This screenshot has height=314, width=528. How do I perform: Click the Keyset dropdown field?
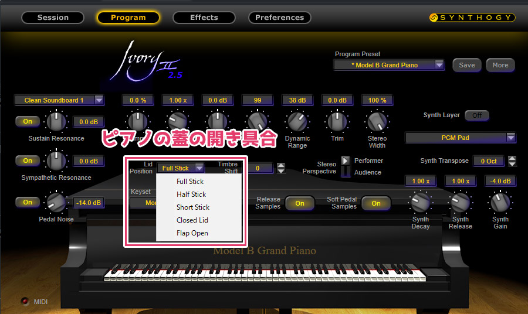coord(144,202)
